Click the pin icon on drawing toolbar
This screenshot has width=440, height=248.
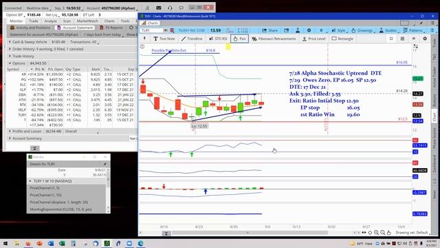coord(144,39)
